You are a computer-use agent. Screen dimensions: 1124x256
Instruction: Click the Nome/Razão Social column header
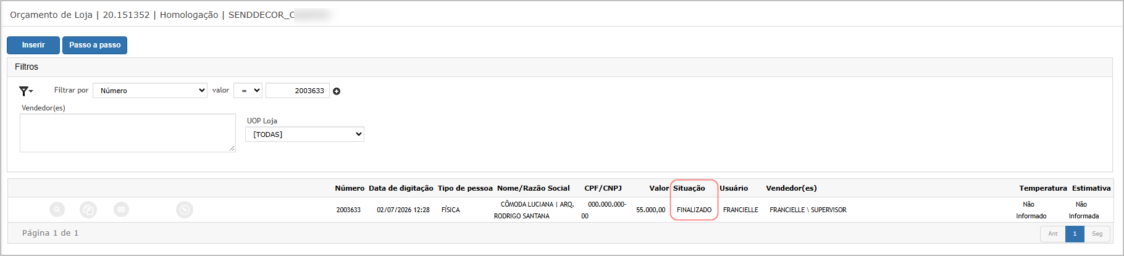point(534,188)
